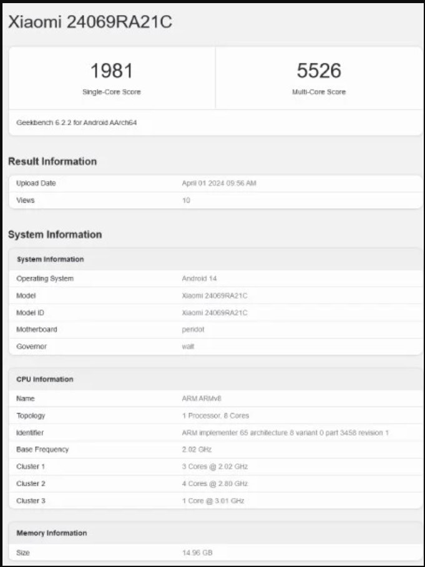
Task: Click the Views label
Action: coord(26,200)
